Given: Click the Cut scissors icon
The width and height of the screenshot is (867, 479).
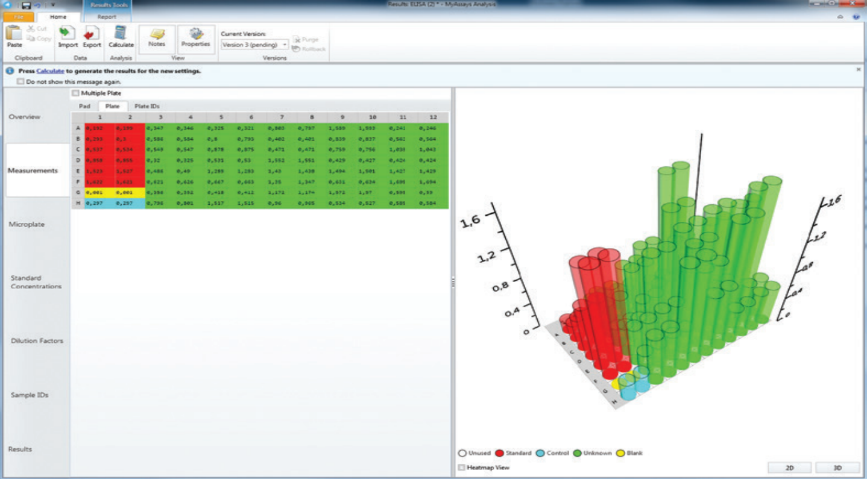Looking at the screenshot, I should [x=31, y=29].
